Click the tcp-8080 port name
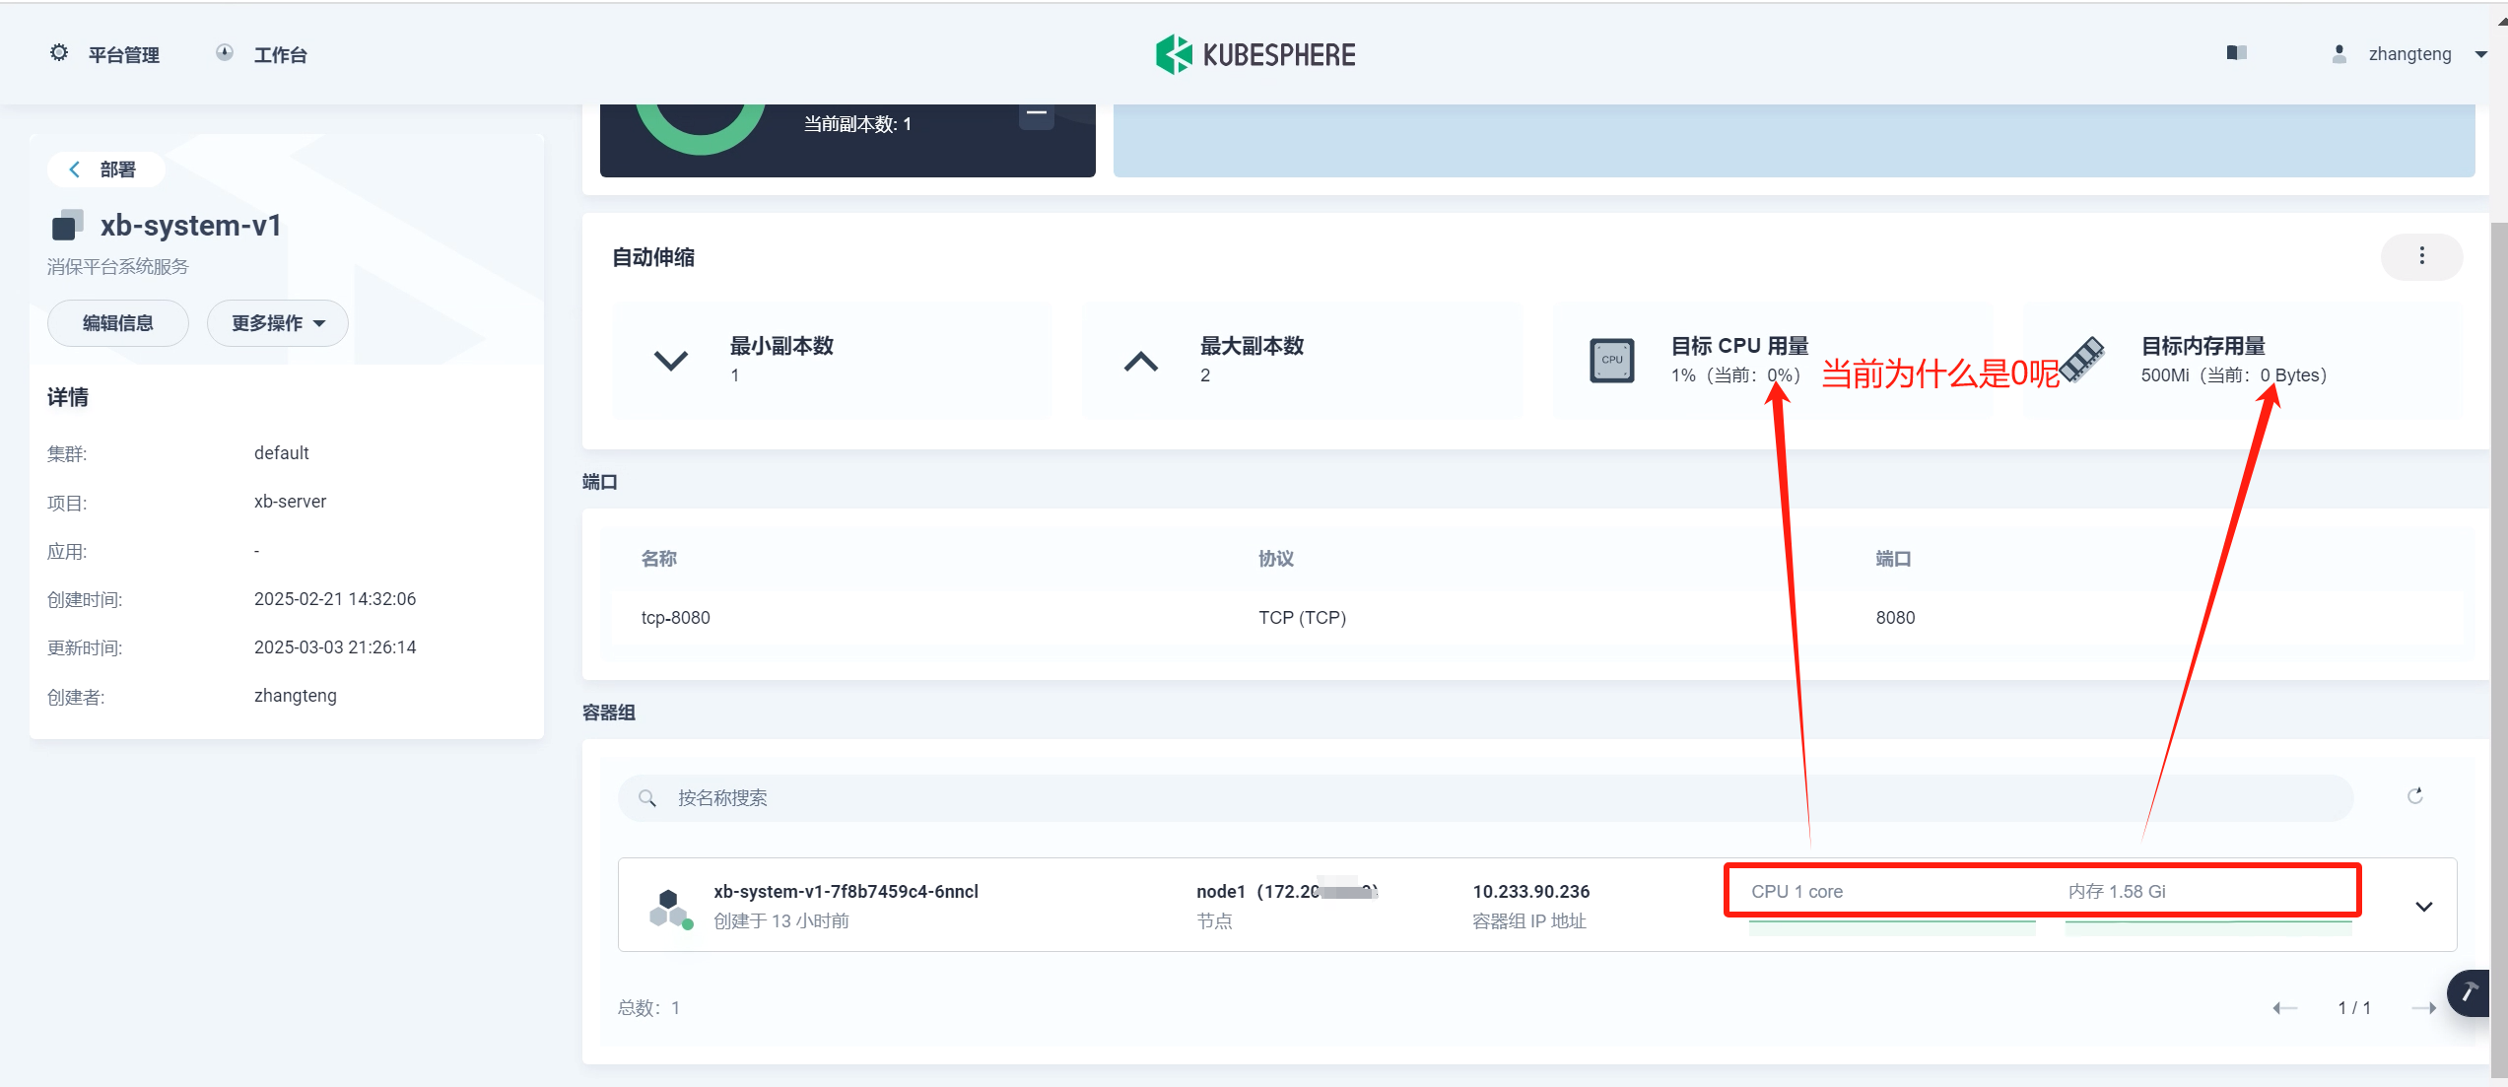Viewport: 2508px width, 1087px height. (676, 618)
